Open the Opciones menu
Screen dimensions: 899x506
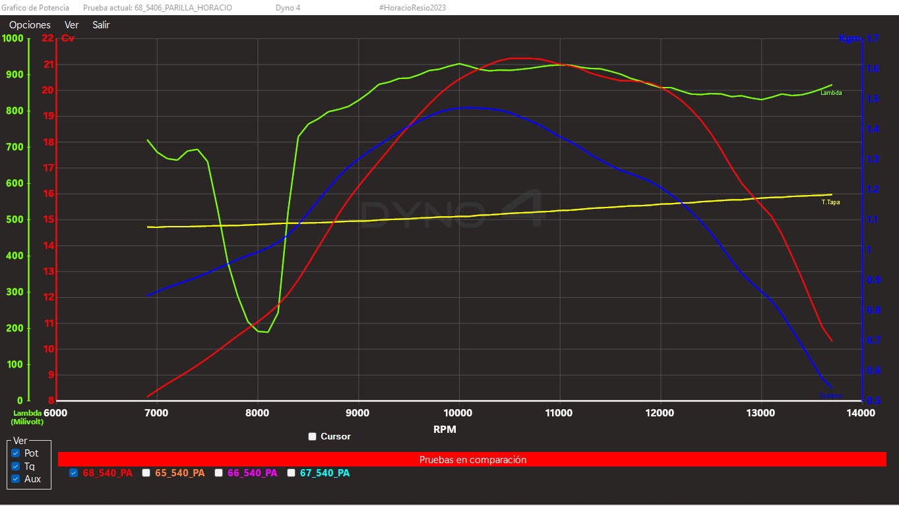click(30, 25)
